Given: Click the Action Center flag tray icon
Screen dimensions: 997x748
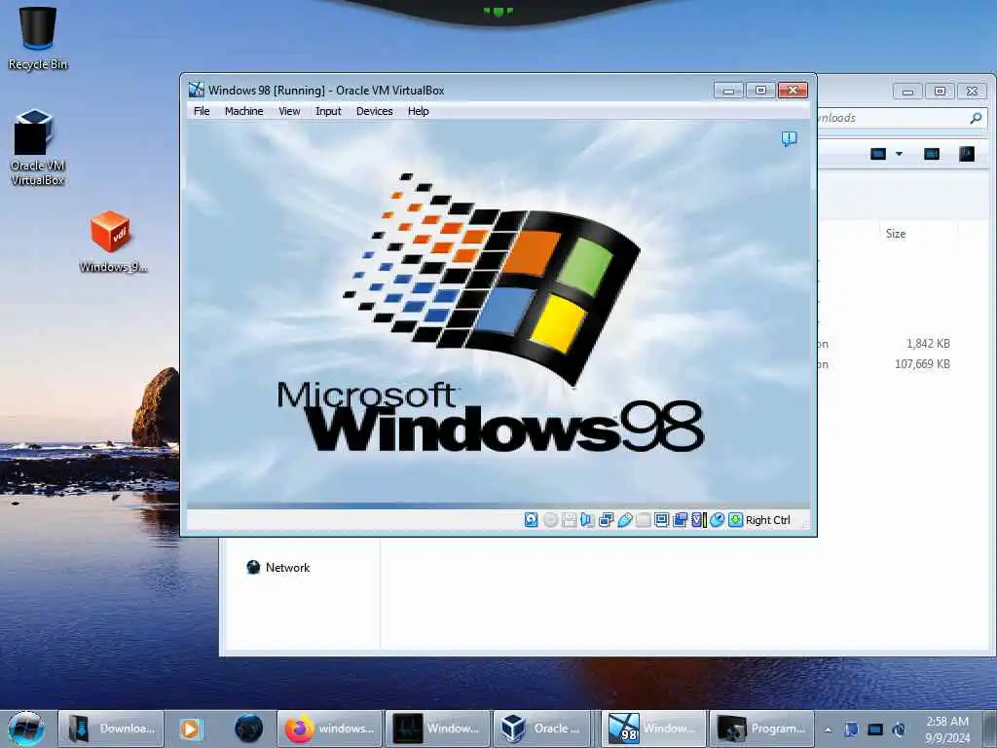Looking at the screenshot, I should click(x=851, y=729).
